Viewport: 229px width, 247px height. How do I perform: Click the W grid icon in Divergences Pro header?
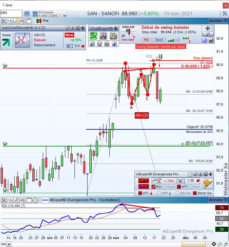[206, 174]
